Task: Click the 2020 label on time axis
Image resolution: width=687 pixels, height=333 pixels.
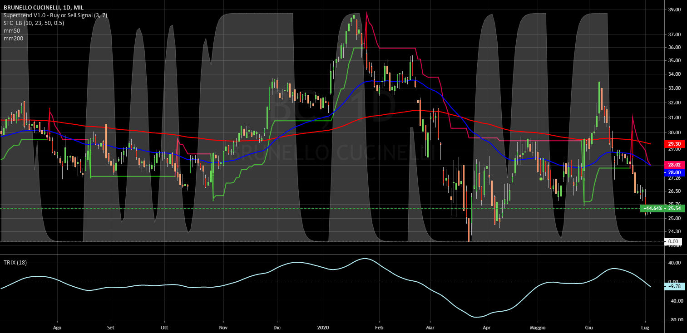Action: click(x=323, y=327)
